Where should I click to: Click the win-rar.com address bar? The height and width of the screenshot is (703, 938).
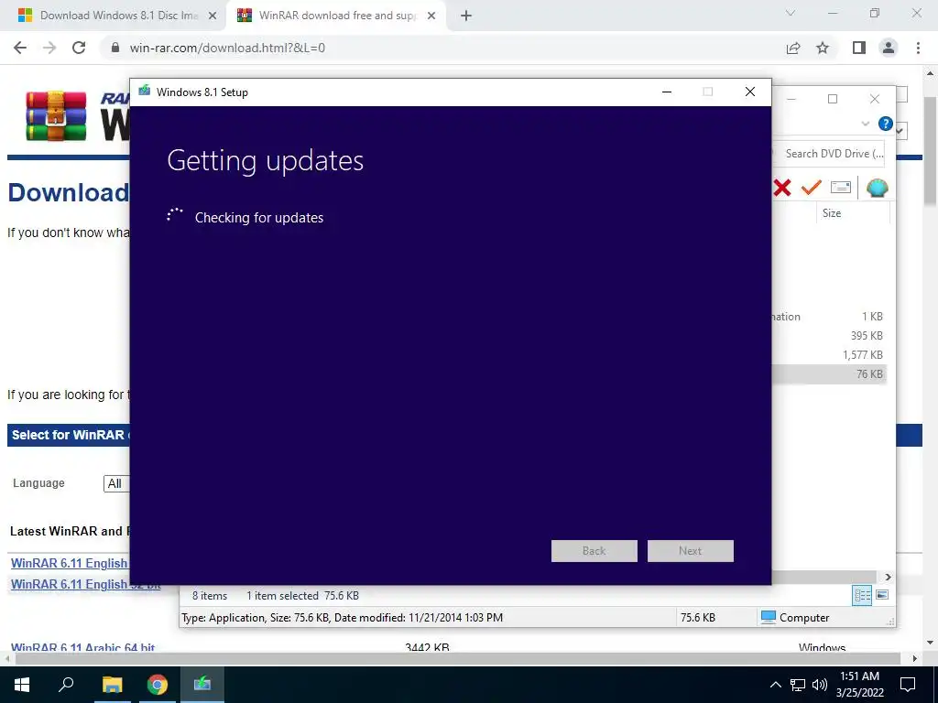pos(442,48)
